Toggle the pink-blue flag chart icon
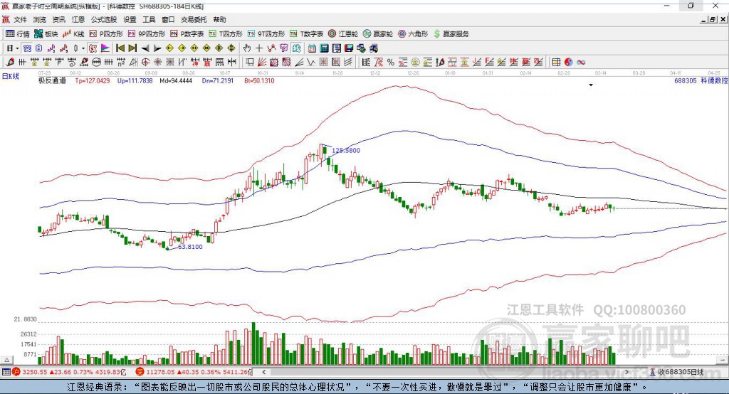This screenshot has height=394, width=729. coord(105,48)
